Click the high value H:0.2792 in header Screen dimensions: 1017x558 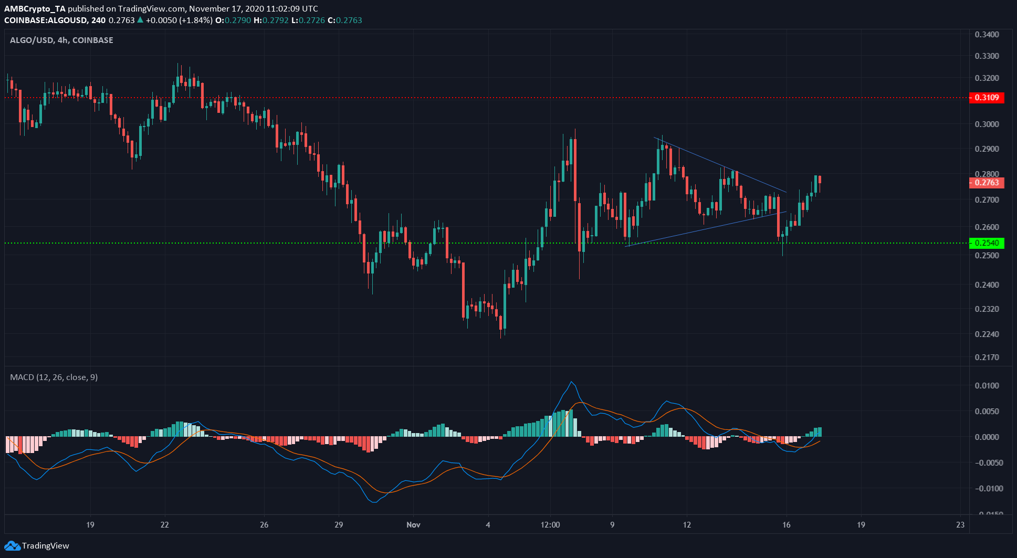pyautogui.click(x=271, y=20)
